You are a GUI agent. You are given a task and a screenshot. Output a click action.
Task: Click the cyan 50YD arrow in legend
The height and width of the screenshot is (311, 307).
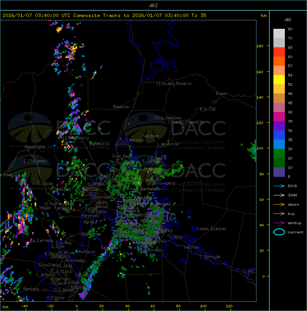click(279, 186)
